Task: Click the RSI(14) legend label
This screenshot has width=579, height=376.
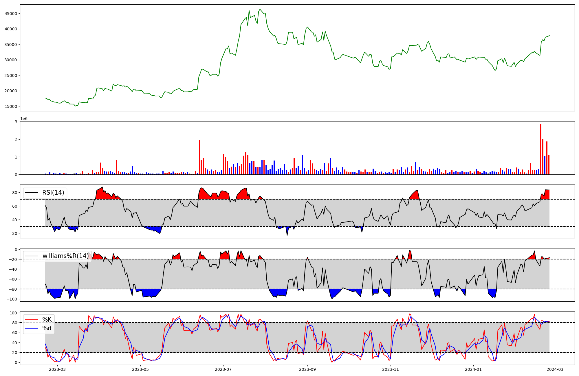Action: pos(53,193)
